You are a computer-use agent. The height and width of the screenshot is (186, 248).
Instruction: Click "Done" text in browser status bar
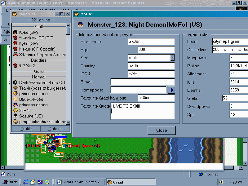[11, 174]
